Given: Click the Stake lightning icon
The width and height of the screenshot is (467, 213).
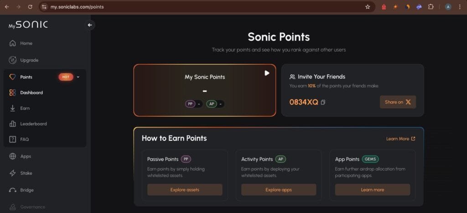Looking at the screenshot, I should pos(12,173).
